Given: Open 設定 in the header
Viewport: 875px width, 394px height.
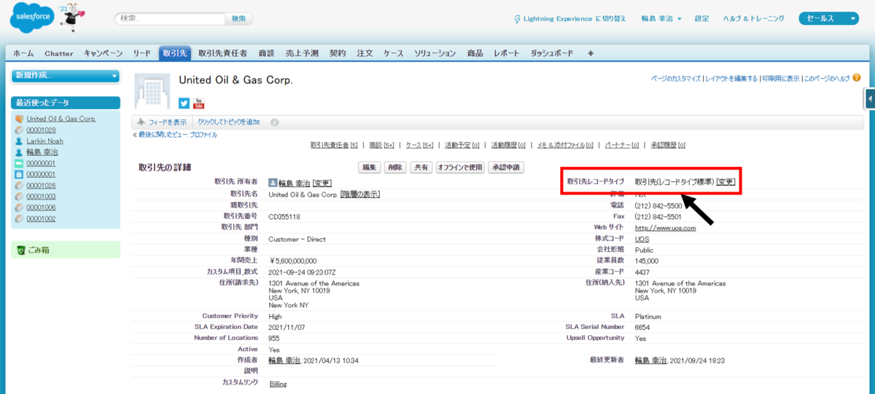Looking at the screenshot, I should (701, 19).
